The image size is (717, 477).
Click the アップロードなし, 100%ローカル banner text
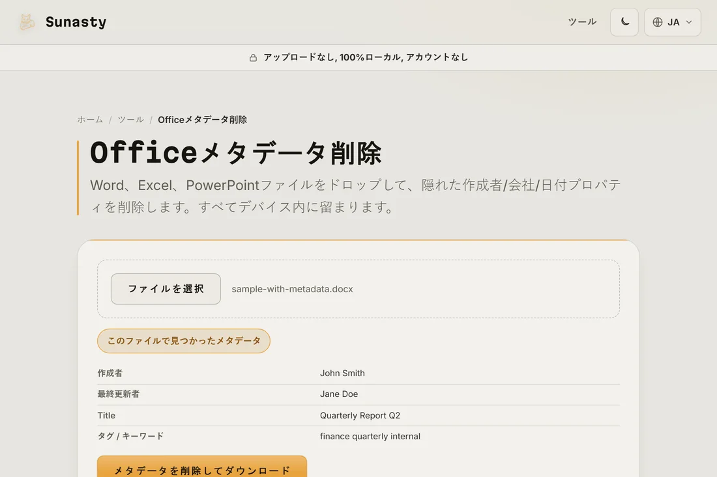pyautogui.click(x=366, y=57)
